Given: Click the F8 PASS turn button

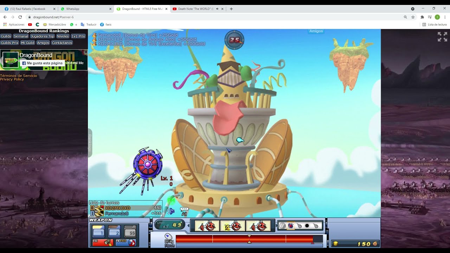Looking at the screenshot, I should (126, 242).
